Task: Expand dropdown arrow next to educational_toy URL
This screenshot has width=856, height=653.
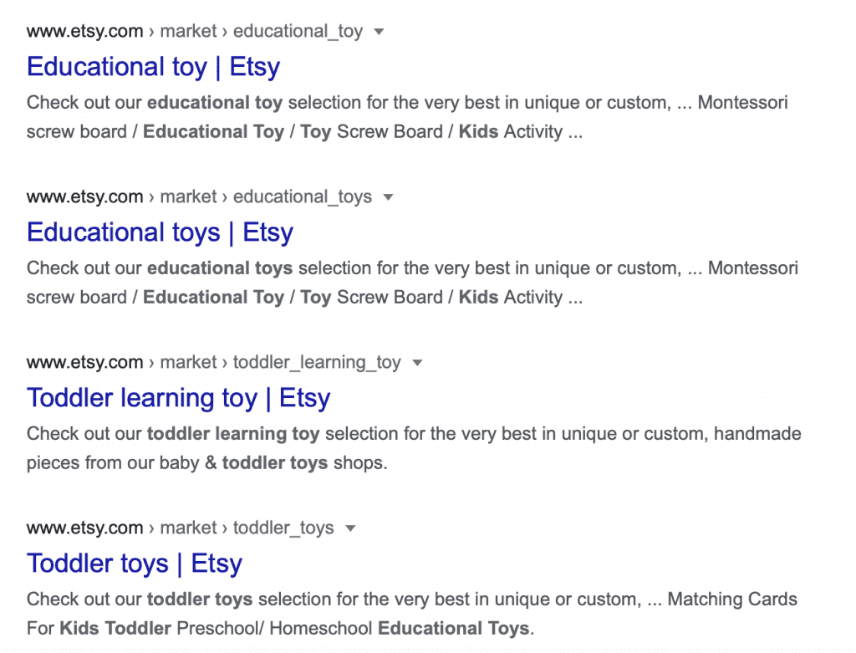Action: 379,32
